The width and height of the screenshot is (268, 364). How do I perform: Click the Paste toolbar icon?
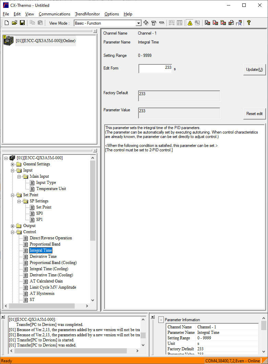click(40, 23)
